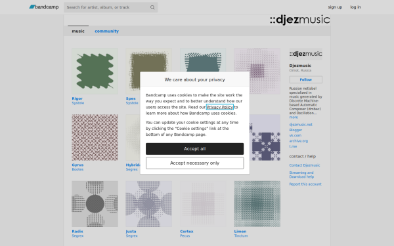The width and height of the screenshot is (394, 246).
Task: Click Accept necessary only button
Action: pos(195,163)
